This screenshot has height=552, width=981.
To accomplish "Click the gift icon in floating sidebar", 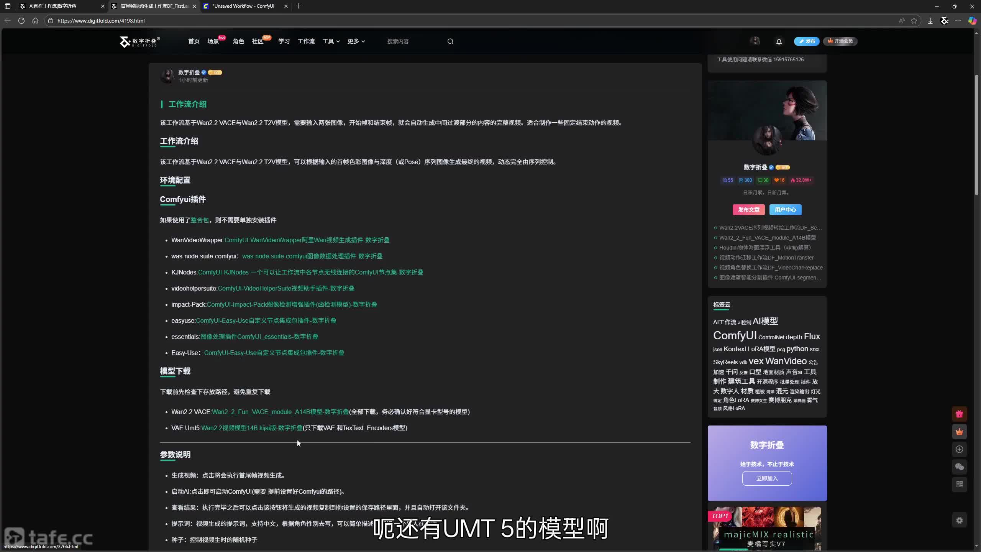I will tap(959, 414).
